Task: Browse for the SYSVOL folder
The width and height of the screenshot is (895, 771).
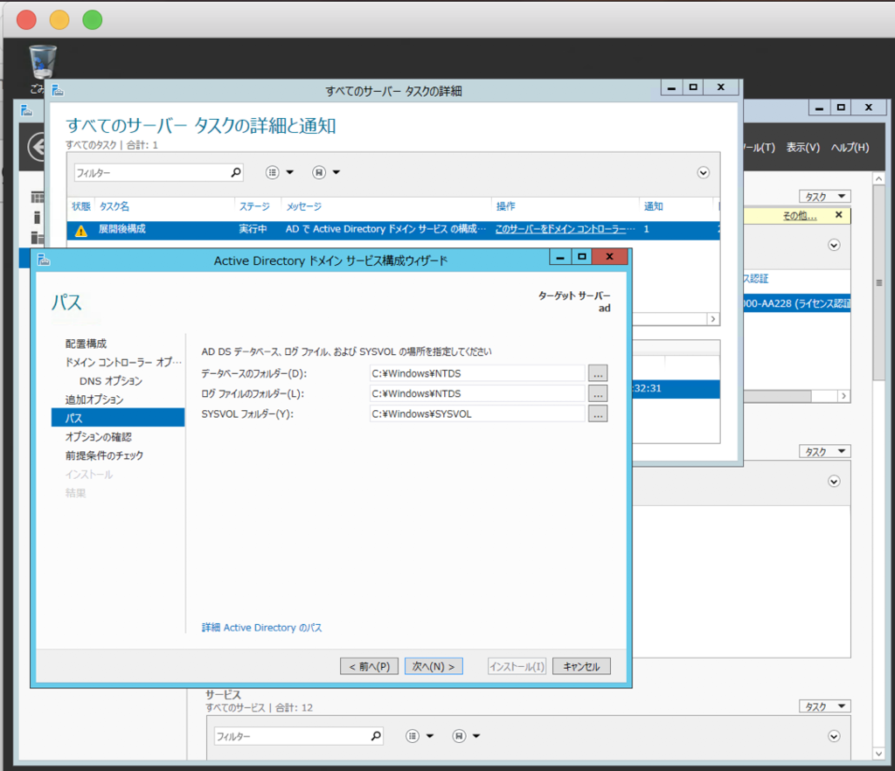Action: [598, 413]
